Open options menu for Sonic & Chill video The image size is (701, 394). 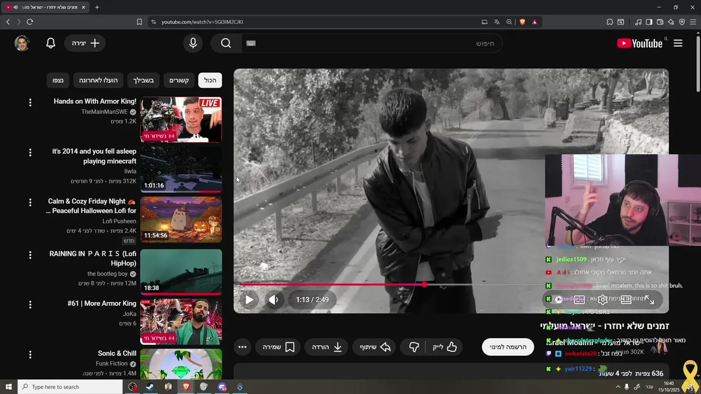click(30, 354)
